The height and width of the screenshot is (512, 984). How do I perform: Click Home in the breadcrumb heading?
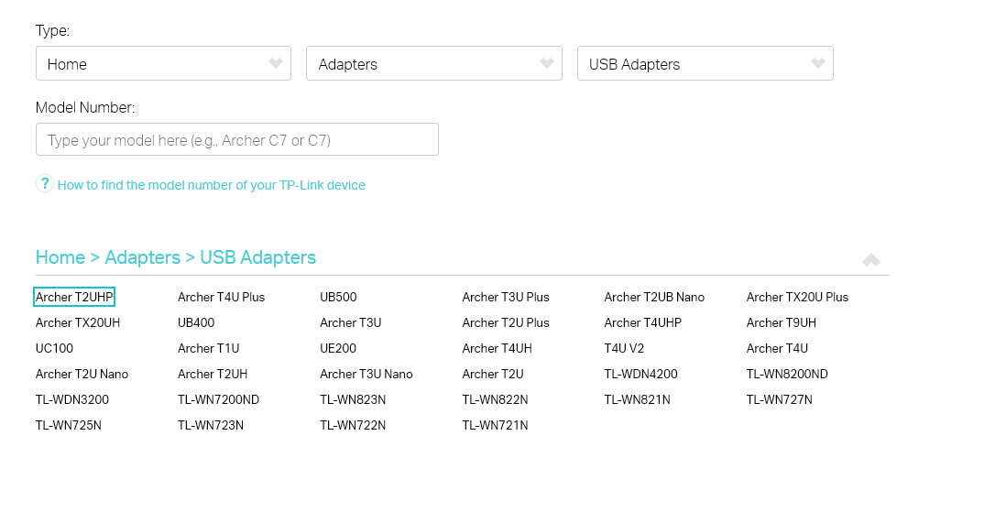pyautogui.click(x=60, y=257)
